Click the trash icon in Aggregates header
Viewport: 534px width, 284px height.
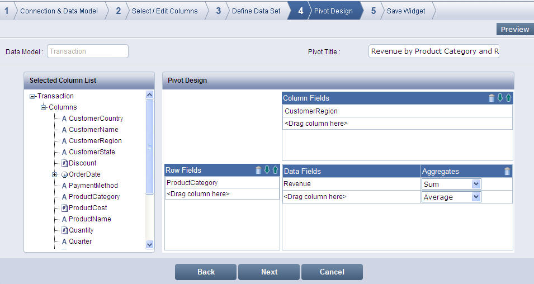tap(507, 171)
